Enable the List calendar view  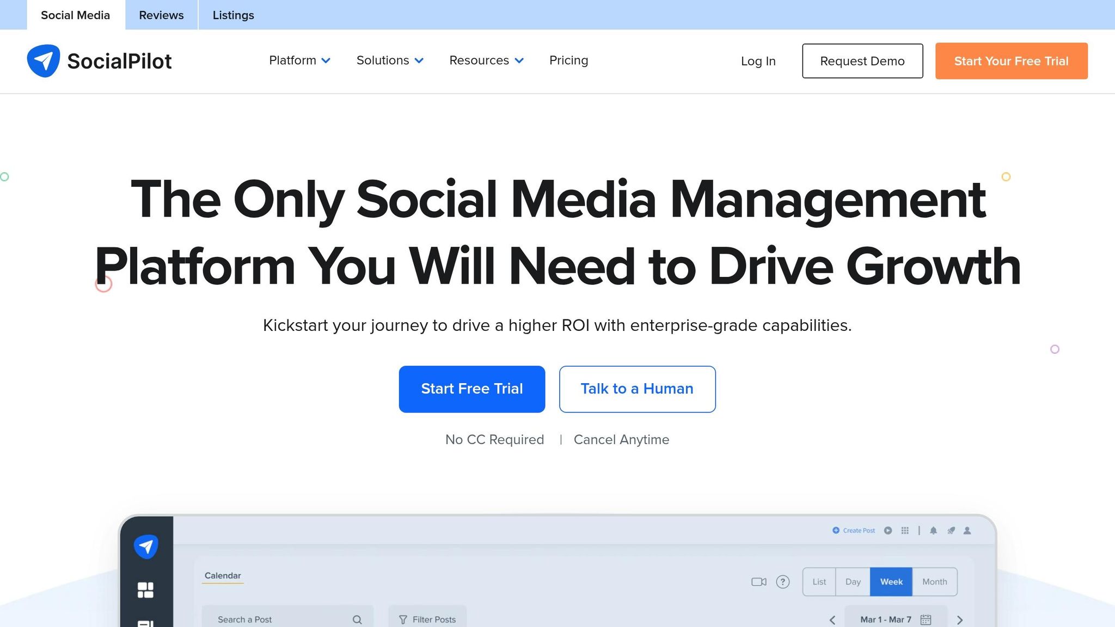click(819, 581)
